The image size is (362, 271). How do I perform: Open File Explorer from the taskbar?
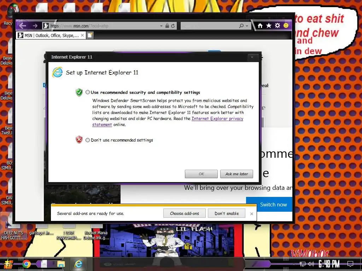click(x=61, y=264)
